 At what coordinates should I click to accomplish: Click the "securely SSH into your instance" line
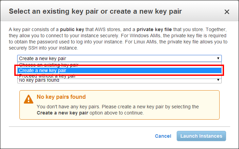click(44, 48)
